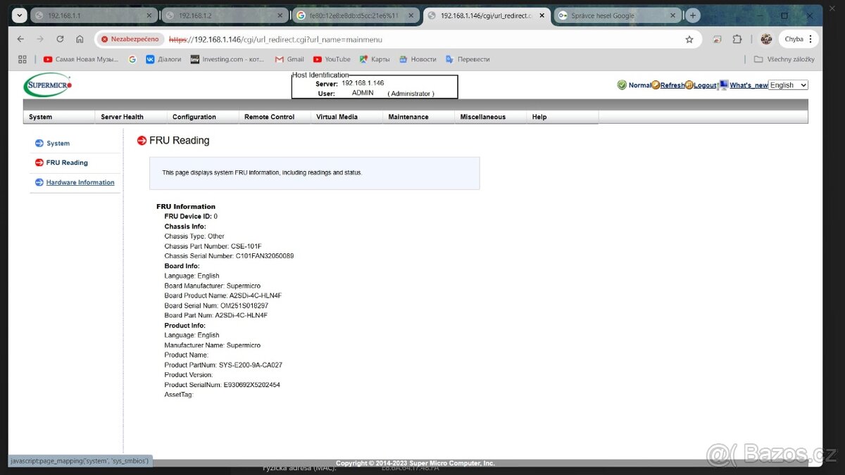Screen dimensions: 845x475
Task: Open the Новости bookmark
Action: 418,59
